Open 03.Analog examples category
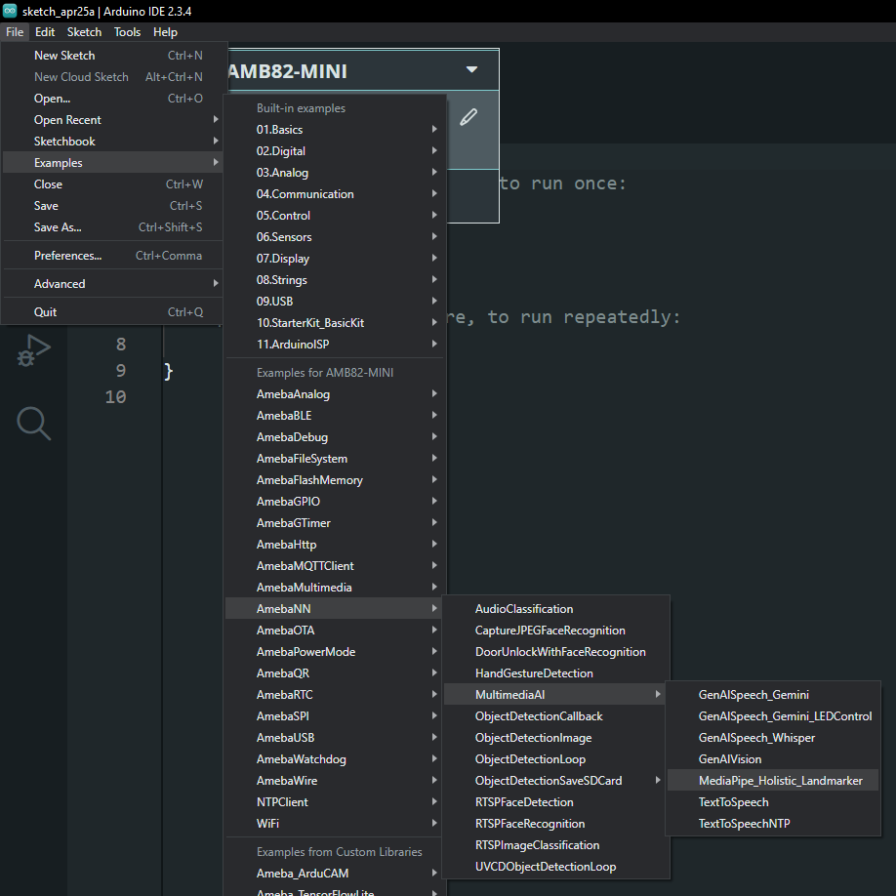Screen dimensions: 896x896 334,173
